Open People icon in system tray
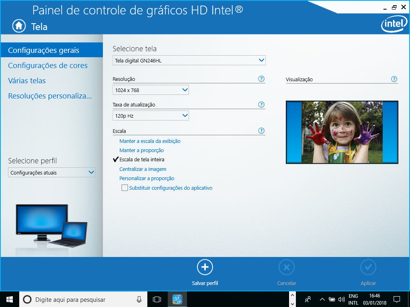The width and height of the screenshot is (410, 307). (308, 299)
